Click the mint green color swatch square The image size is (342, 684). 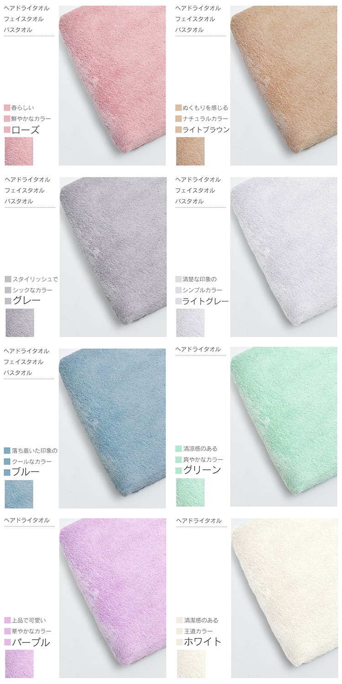pyautogui.click(x=191, y=492)
